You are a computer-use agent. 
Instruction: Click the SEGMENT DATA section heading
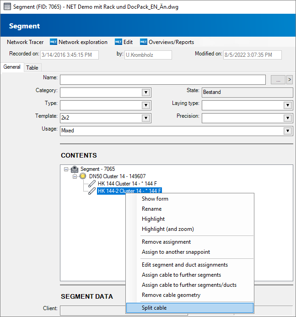pyautogui.click(x=87, y=296)
